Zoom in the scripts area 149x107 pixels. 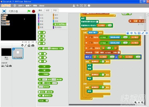[x=142, y=102]
